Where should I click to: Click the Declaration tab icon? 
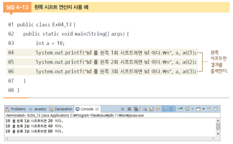click(x=51, y=109)
